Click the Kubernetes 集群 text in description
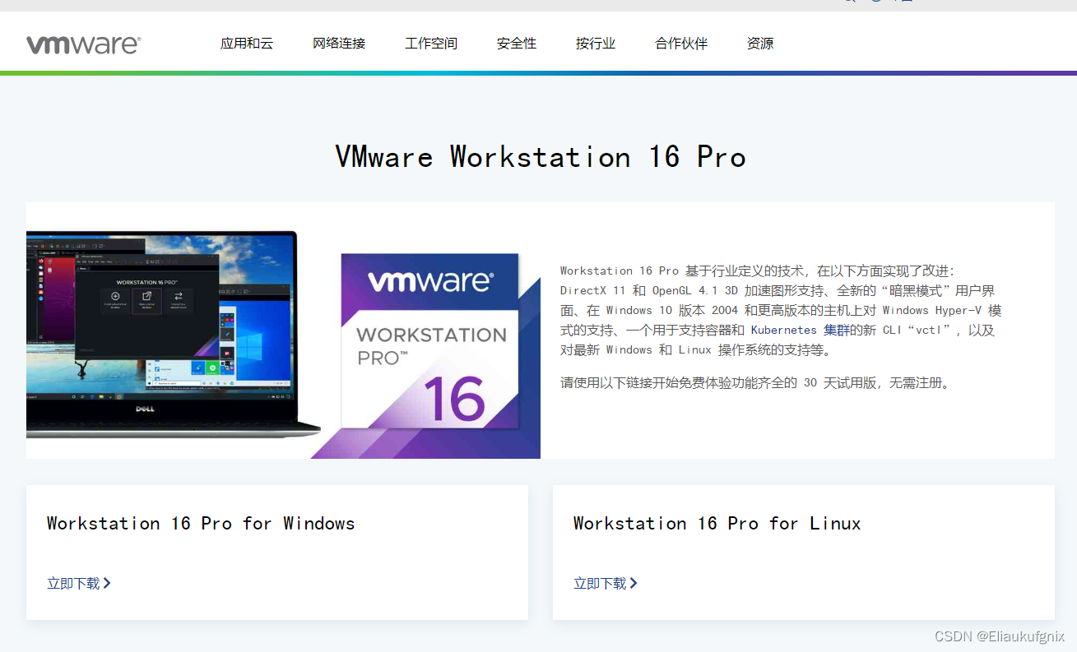The height and width of the screenshot is (652, 1077). 800,330
